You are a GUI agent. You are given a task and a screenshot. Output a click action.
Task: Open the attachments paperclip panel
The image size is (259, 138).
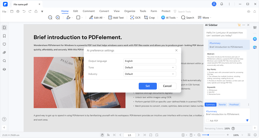click(x=4, y=53)
